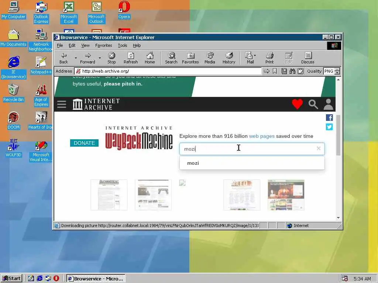Open the Search pane from the toolbar
Viewport: 378px width, 283px height.
[x=171, y=58]
